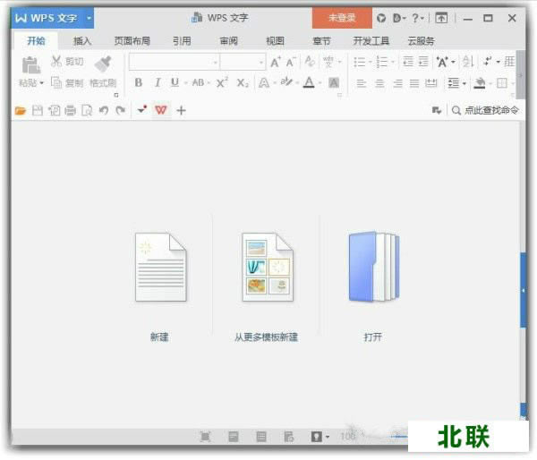Toggle Italic formatting
537x460 pixels.
(158, 82)
